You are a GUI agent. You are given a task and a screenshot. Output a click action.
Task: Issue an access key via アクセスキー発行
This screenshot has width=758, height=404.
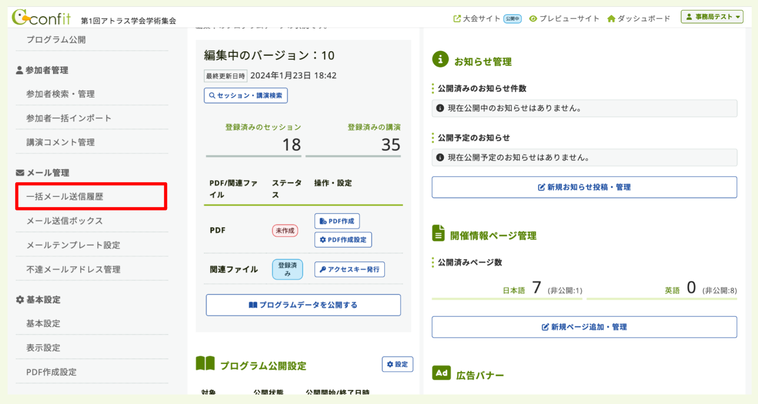coord(349,269)
